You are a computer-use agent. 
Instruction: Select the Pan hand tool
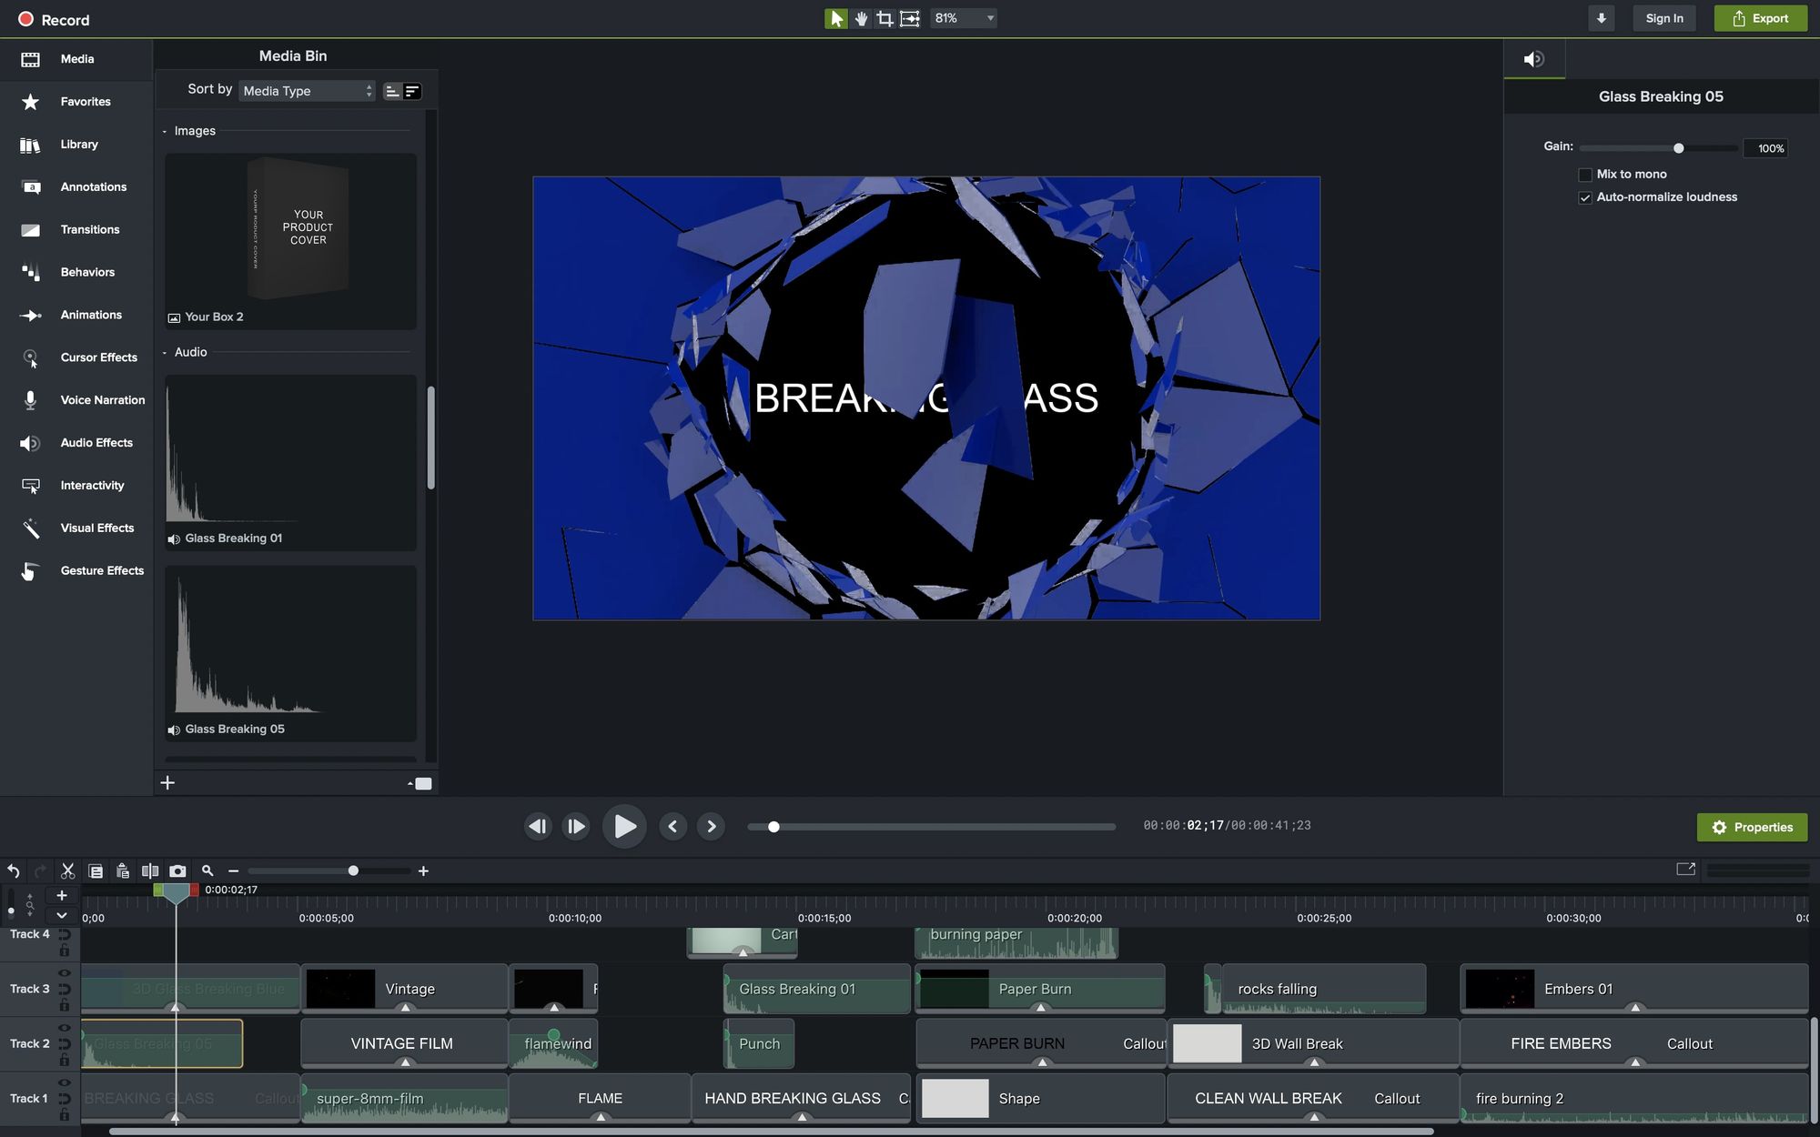[x=861, y=18]
